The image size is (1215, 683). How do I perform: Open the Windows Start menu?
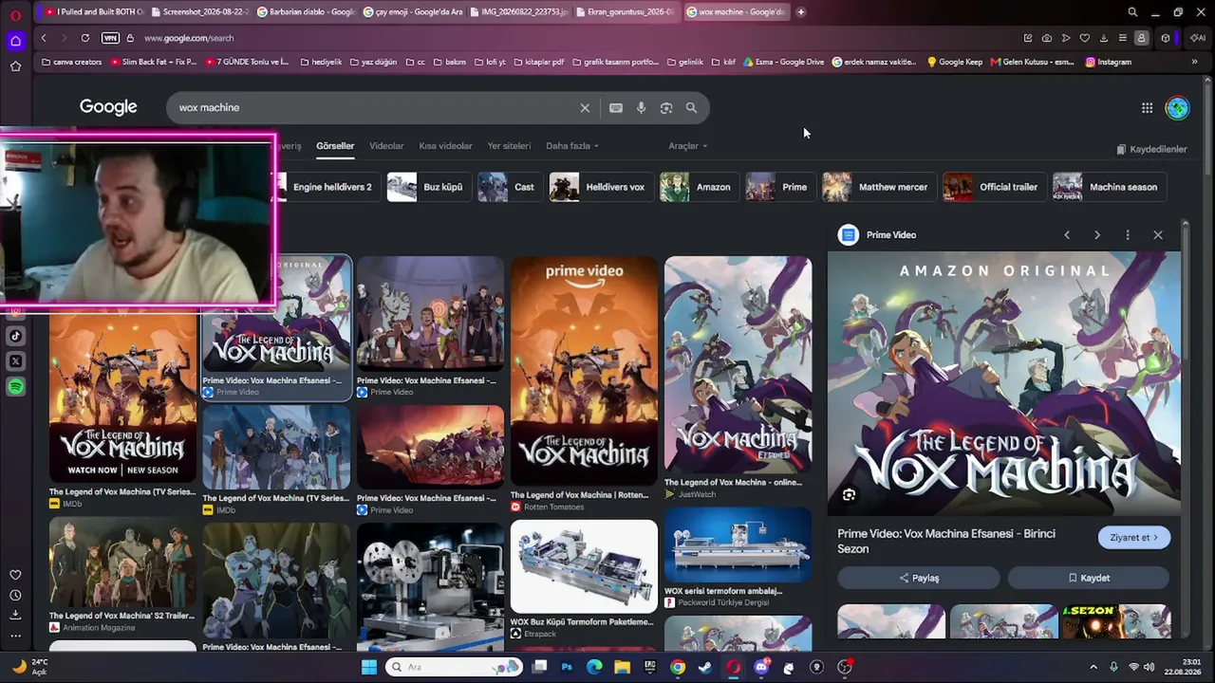[x=368, y=667]
